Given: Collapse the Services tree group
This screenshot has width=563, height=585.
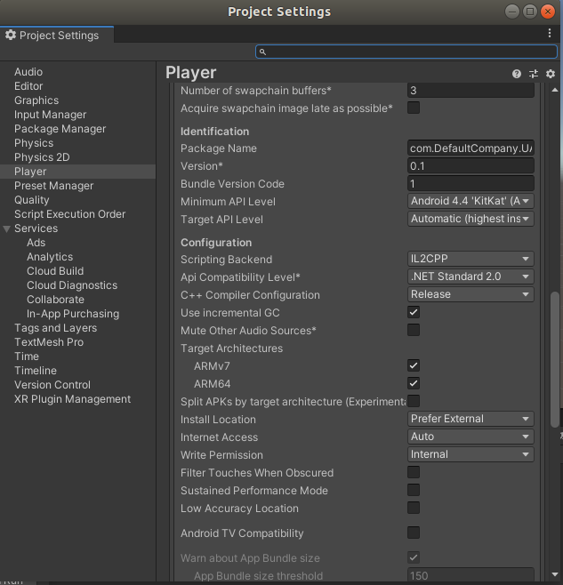Looking at the screenshot, I should tap(7, 228).
